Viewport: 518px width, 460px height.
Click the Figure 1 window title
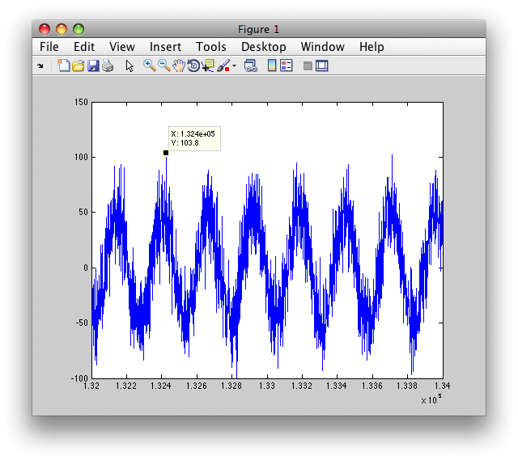(259, 29)
